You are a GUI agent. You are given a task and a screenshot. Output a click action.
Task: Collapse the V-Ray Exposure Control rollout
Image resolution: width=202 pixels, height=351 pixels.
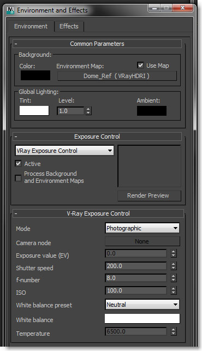[x=98, y=213]
